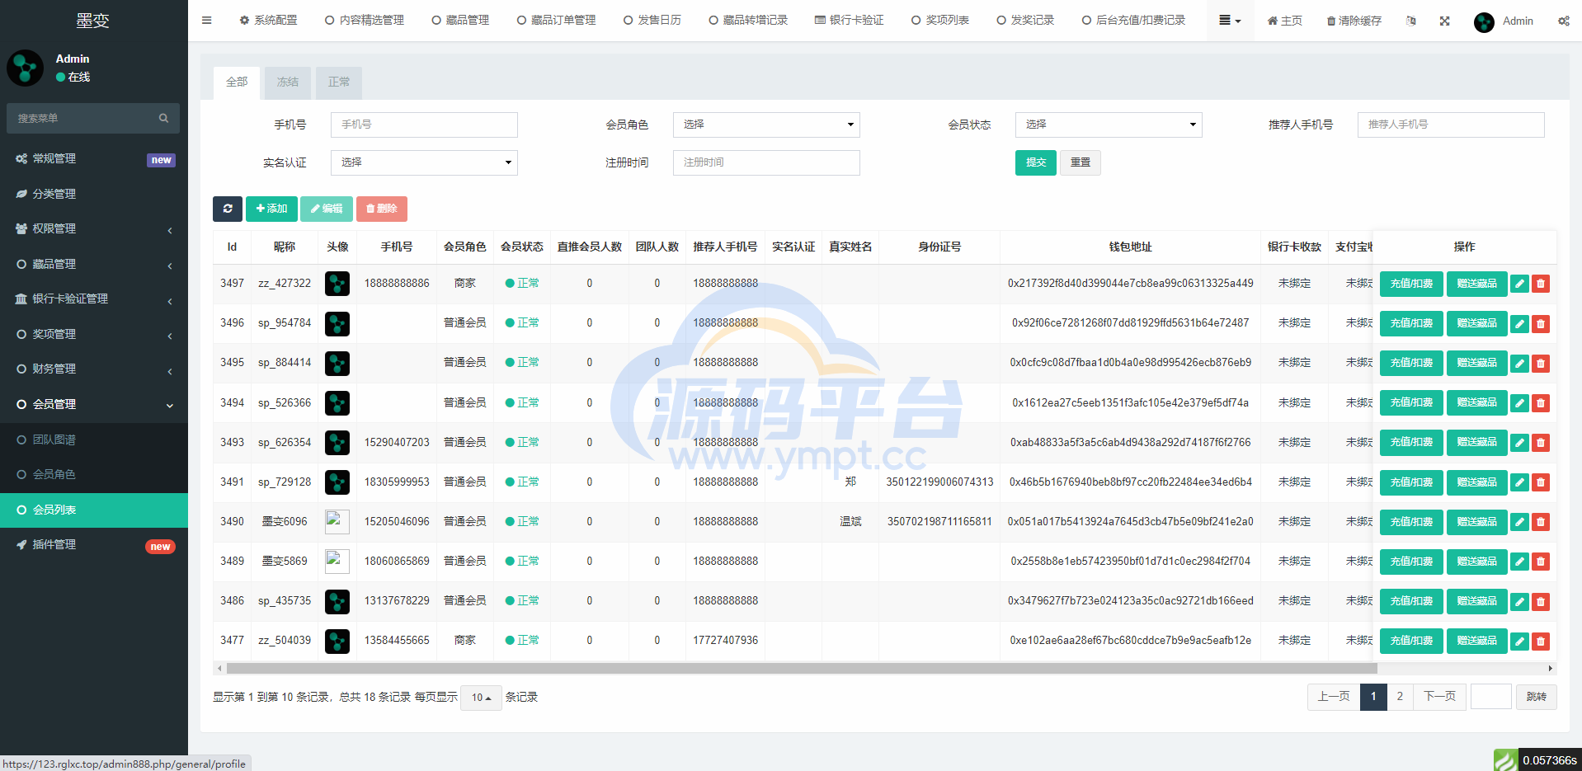Image resolution: width=1582 pixels, height=771 pixels.
Task: Open the 会员角色 select dropdown
Action: click(x=766, y=125)
